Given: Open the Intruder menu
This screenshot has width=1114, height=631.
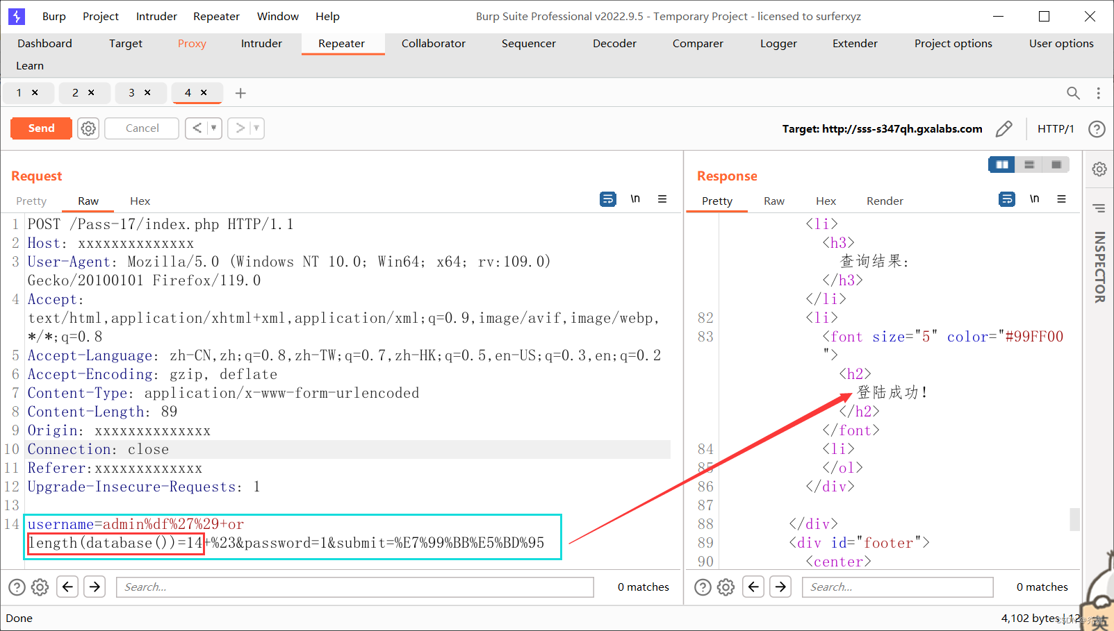Looking at the screenshot, I should 156,16.
